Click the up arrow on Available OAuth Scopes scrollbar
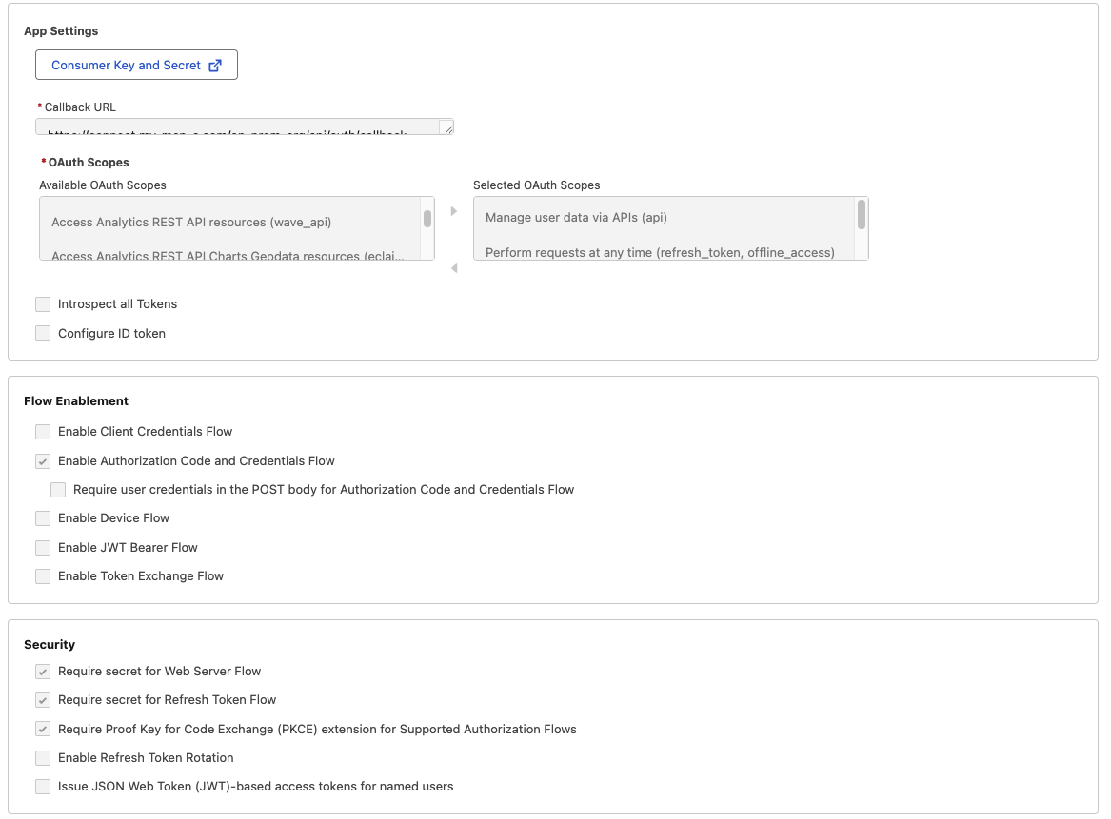Screen dimensions: 1111x819 tap(429, 200)
